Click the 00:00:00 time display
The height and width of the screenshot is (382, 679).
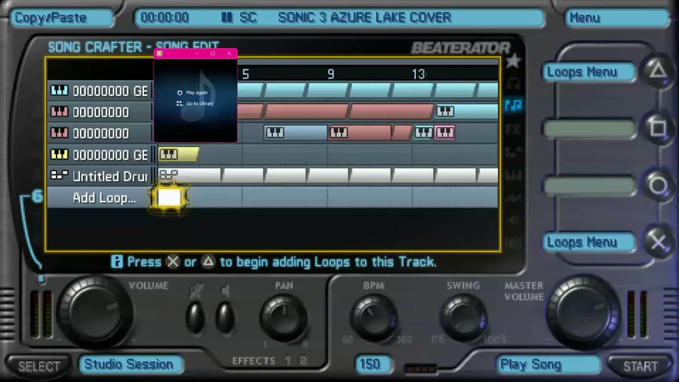(x=164, y=18)
